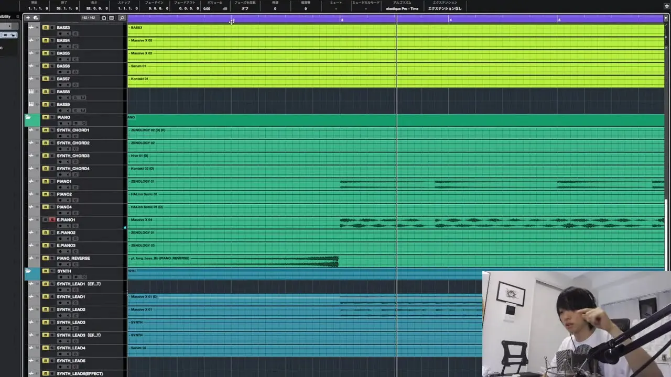Click the instrument keyboard icon on BASS8
671x377 pixels.
coord(31,92)
